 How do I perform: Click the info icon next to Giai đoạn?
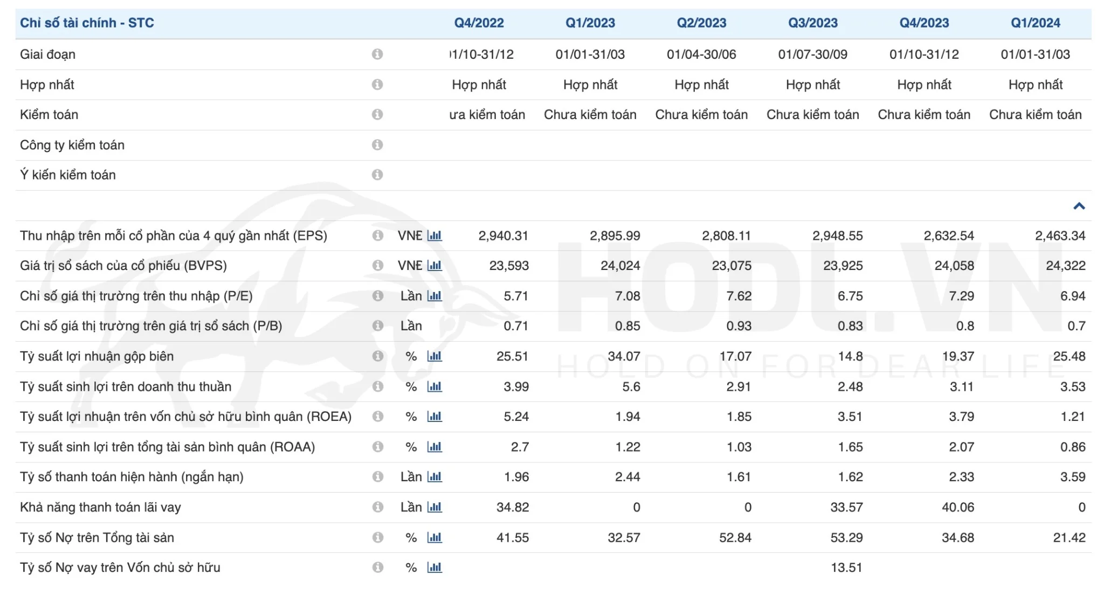(x=377, y=54)
